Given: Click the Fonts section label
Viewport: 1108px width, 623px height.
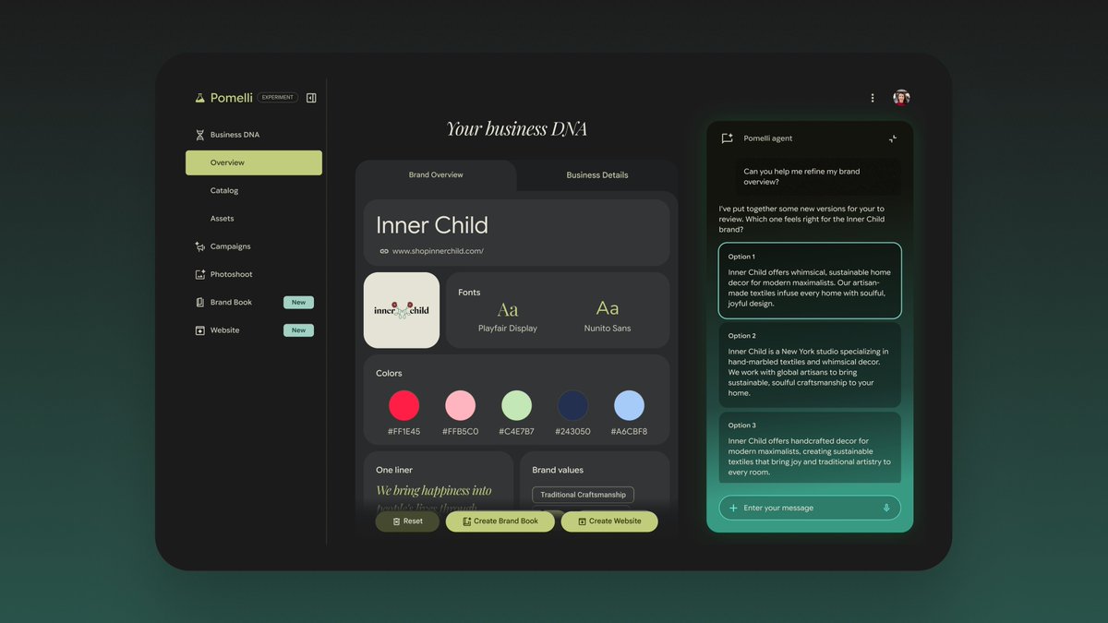Looking at the screenshot, I should 469,293.
